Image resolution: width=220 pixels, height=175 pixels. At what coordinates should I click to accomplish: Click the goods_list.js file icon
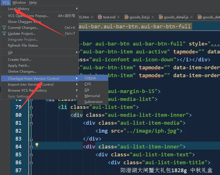pos(126,17)
